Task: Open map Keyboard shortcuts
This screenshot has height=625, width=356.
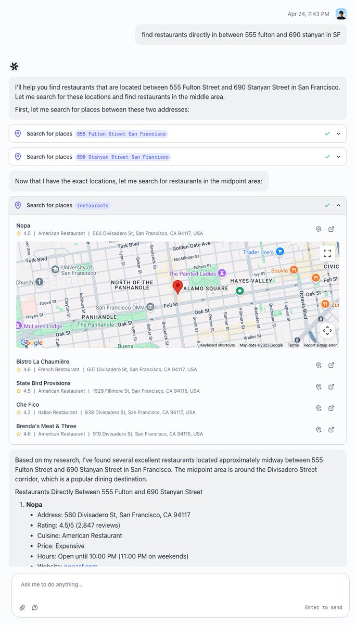Action: point(218,345)
